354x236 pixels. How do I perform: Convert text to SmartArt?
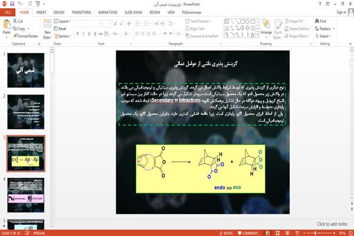click(202, 36)
